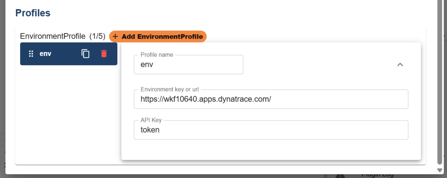The width and height of the screenshot is (447, 178).
Task: Click the Add EnvironmentProfile button
Action: click(x=158, y=36)
